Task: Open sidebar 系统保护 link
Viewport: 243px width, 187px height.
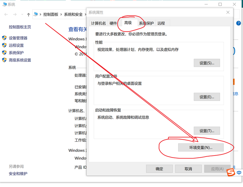Action: pyautogui.click(x=16, y=53)
